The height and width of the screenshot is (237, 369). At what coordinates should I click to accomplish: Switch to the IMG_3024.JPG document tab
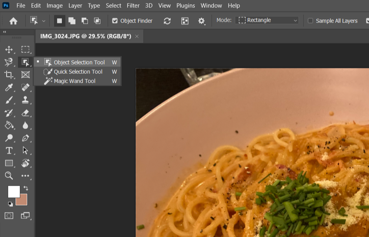point(86,36)
